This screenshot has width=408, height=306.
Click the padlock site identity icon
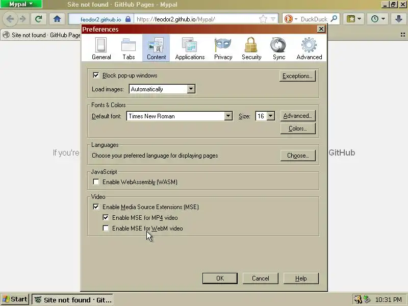point(128,19)
